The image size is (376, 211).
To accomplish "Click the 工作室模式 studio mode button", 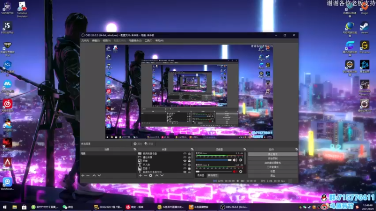I will point(273,167).
